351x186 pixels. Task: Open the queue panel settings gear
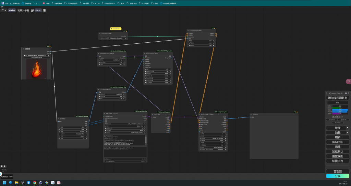(346, 93)
